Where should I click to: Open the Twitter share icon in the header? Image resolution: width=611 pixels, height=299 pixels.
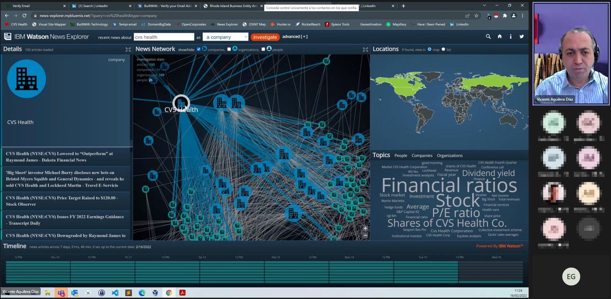522,37
